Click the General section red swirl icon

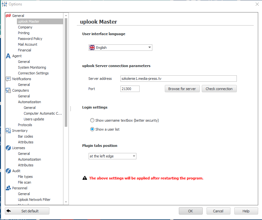point(8,16)
